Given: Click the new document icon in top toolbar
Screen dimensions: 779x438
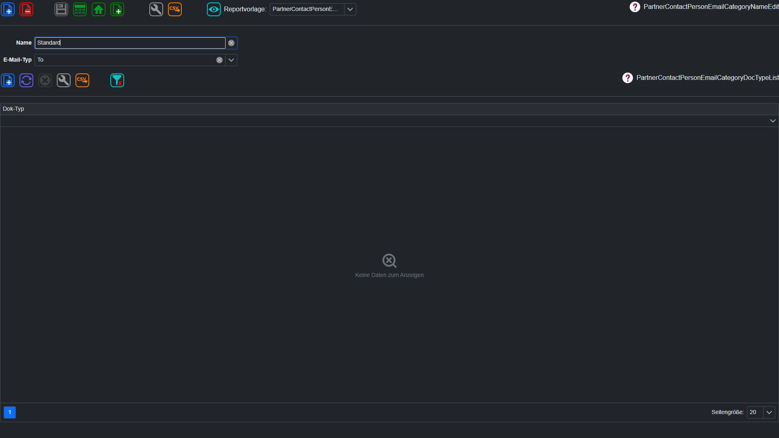Looking at the screenshot, I should tap(8, 9).
